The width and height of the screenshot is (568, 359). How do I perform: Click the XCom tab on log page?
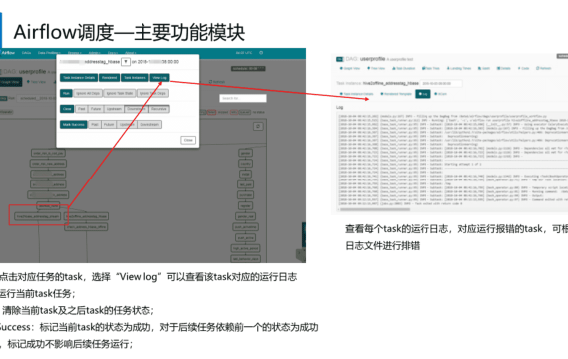440,94
